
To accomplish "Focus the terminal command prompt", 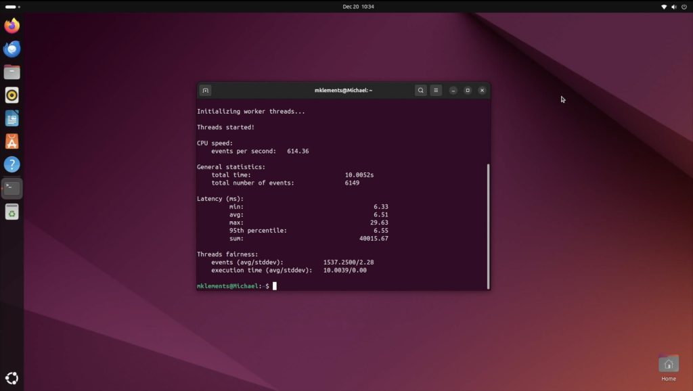I will 273,285.
